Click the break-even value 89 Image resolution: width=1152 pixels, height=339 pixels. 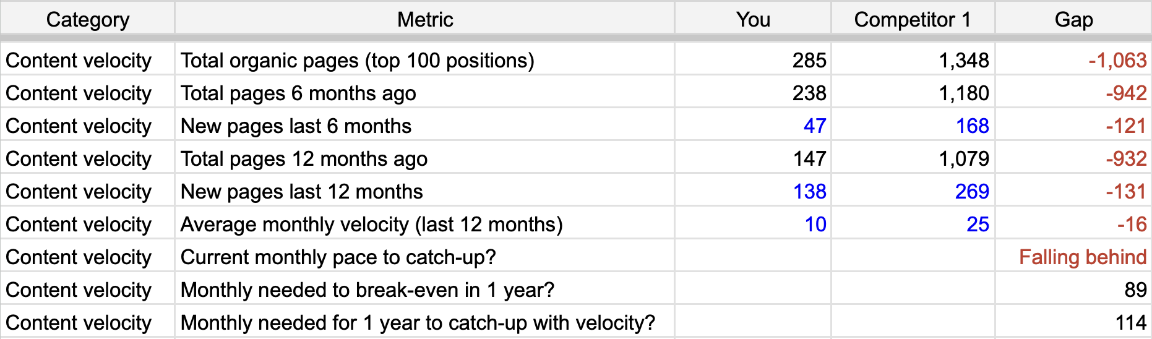[x=1135, y=290]
